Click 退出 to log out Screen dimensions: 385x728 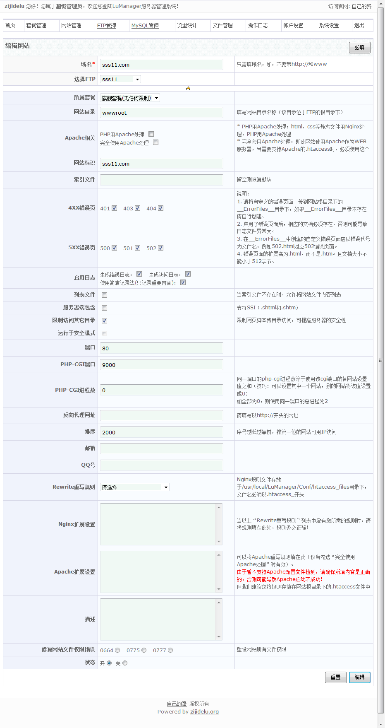[359, 26]
